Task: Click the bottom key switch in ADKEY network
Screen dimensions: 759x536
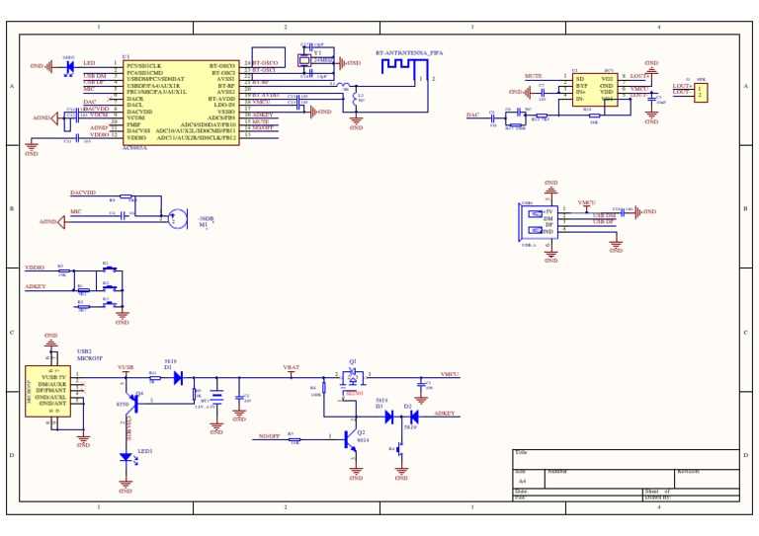Action: coord(112,304)
